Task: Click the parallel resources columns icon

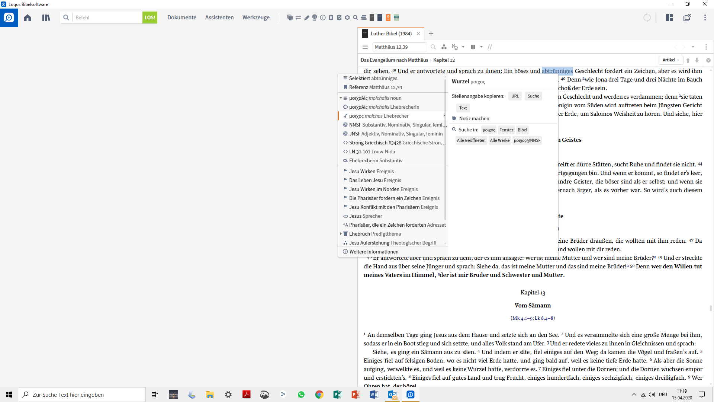Action: [473, 47]
